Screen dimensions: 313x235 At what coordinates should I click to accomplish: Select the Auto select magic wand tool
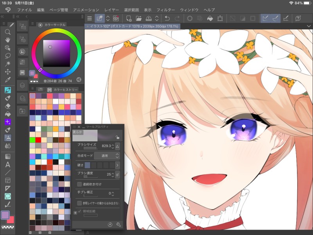click(x=7, y=64)
